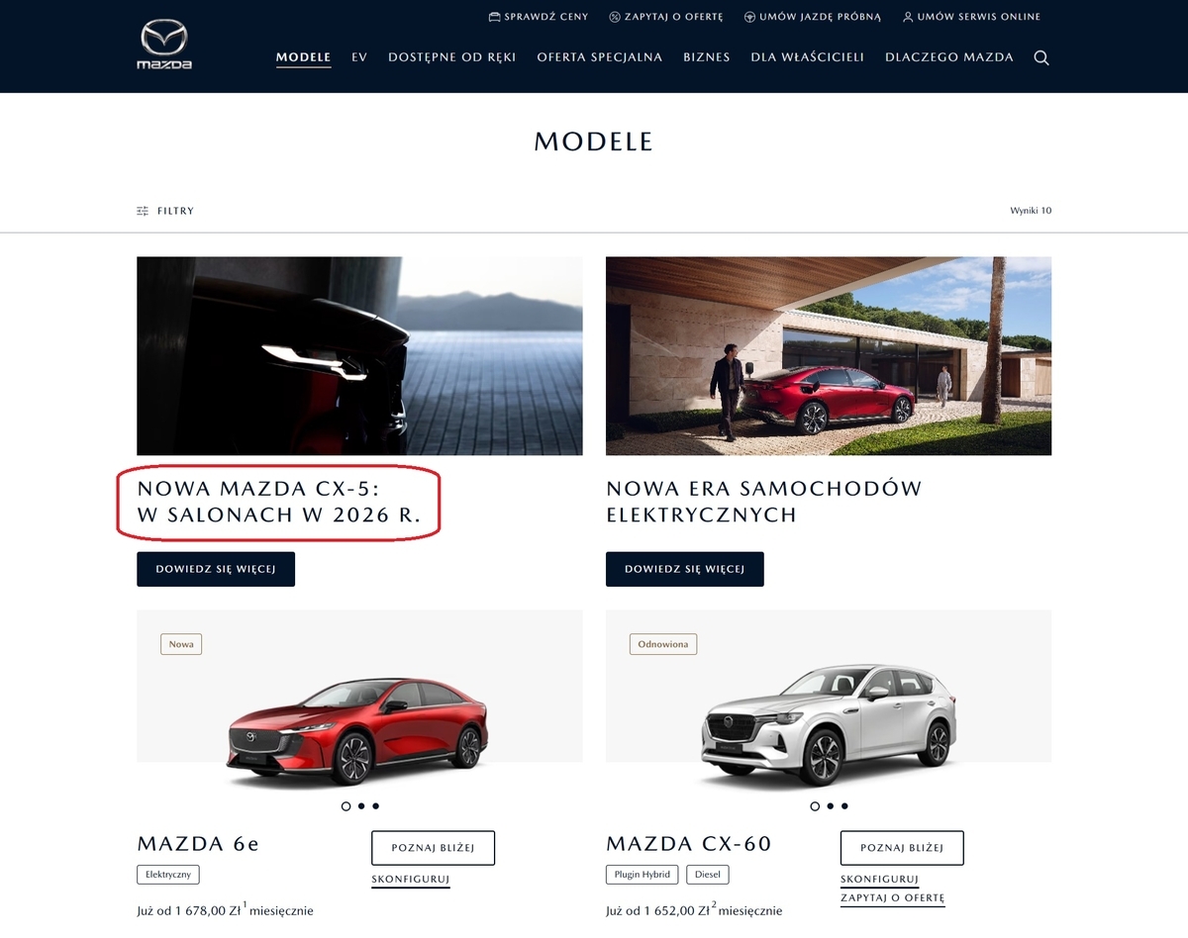Click the Umów serwis online person icon
Image resolution: width=1188 pixels, height=938 pixels.
908,17
